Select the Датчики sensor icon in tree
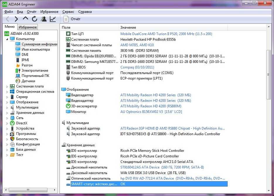Screen dimensions: 274x196 [x=18, y=81]
